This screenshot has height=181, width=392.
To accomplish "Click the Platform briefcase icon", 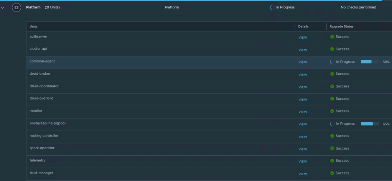I will coord(16,7).
